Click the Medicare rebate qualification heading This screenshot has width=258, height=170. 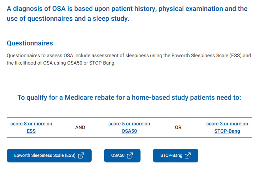129,98
